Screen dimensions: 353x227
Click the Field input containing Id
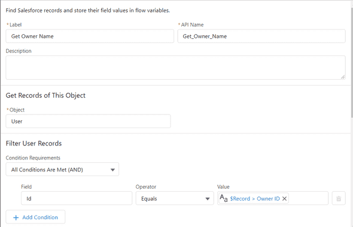(77, 198)
